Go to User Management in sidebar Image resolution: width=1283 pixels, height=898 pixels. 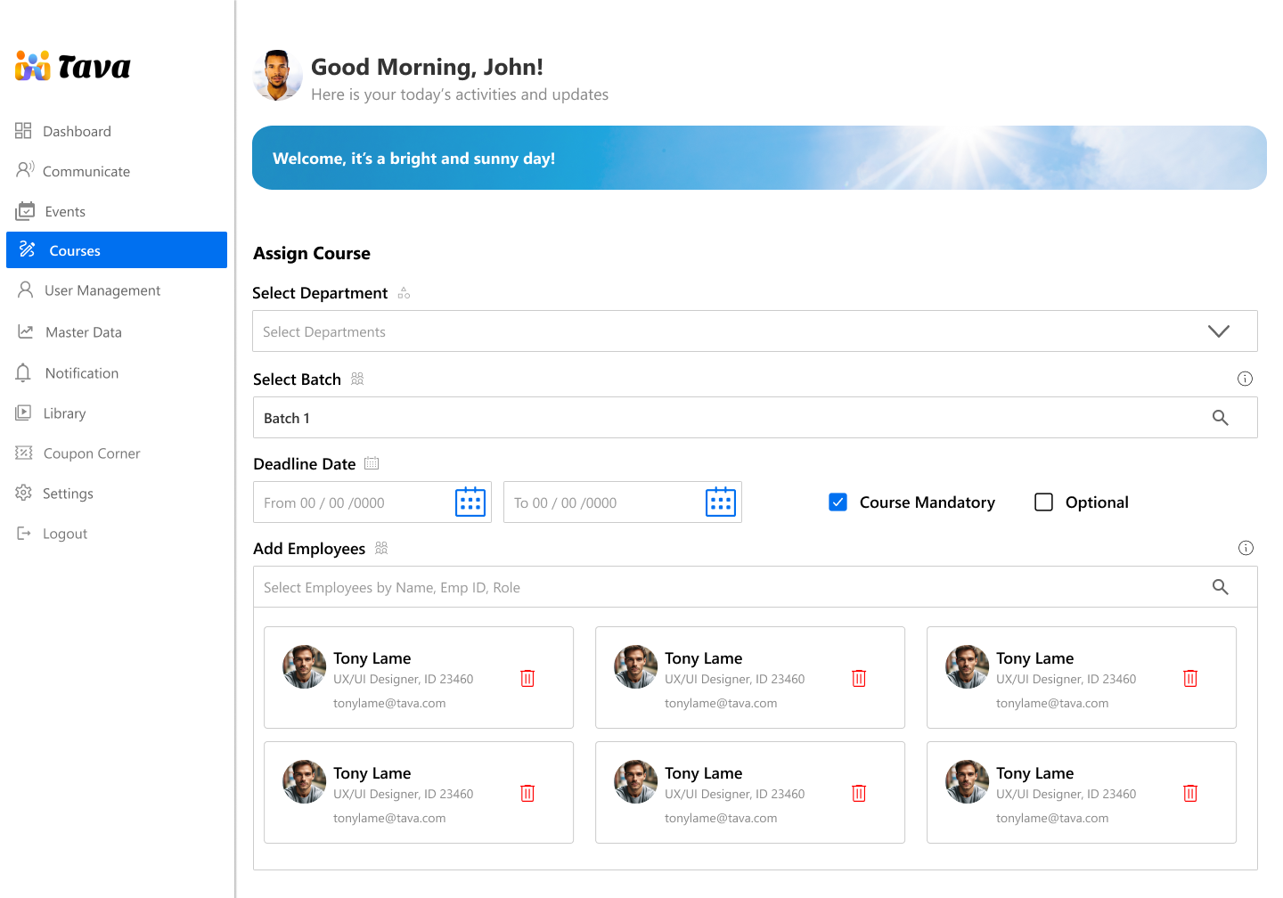[x=102, y=291]
